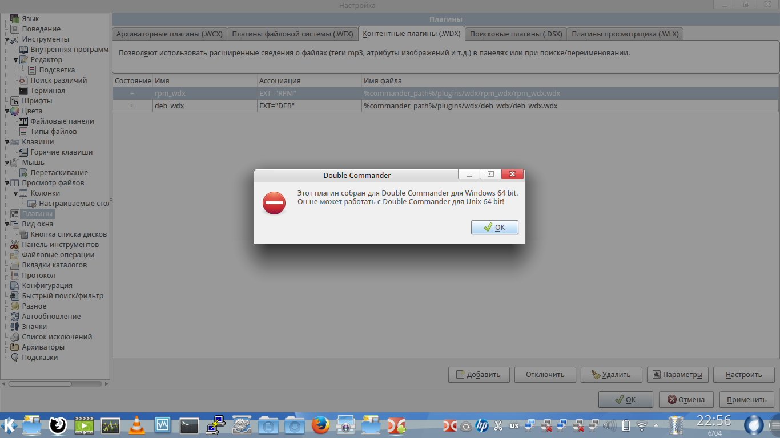The width and height of the screenshot is (780, 438).
Task: Click the Подсказки lightbulb icon
Action: pos(15,358)
